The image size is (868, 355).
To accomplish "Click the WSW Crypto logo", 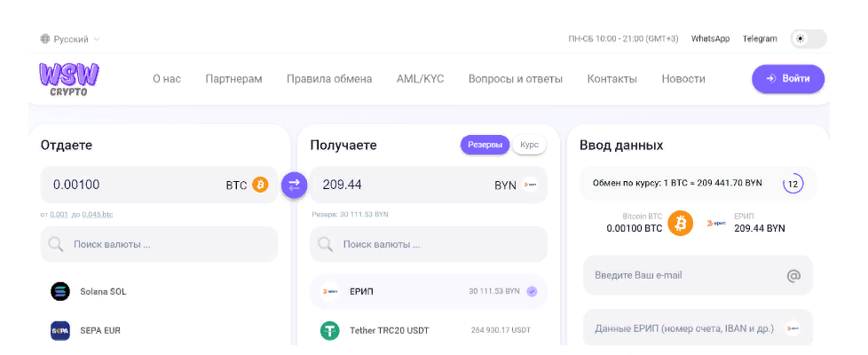I will (68, 78).
